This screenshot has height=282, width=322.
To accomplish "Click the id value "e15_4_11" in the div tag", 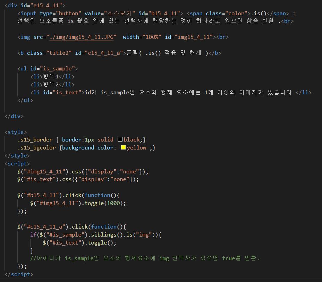I will (x=46, y=5).
